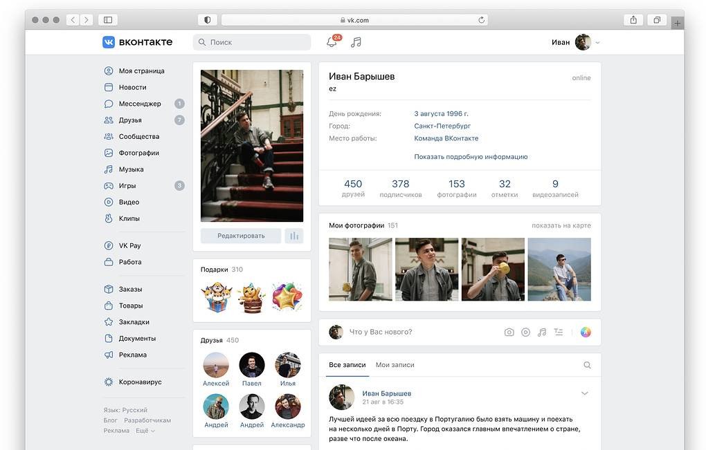
Task: Open 9 видеозаписей counter
Action: pos(555,188)
